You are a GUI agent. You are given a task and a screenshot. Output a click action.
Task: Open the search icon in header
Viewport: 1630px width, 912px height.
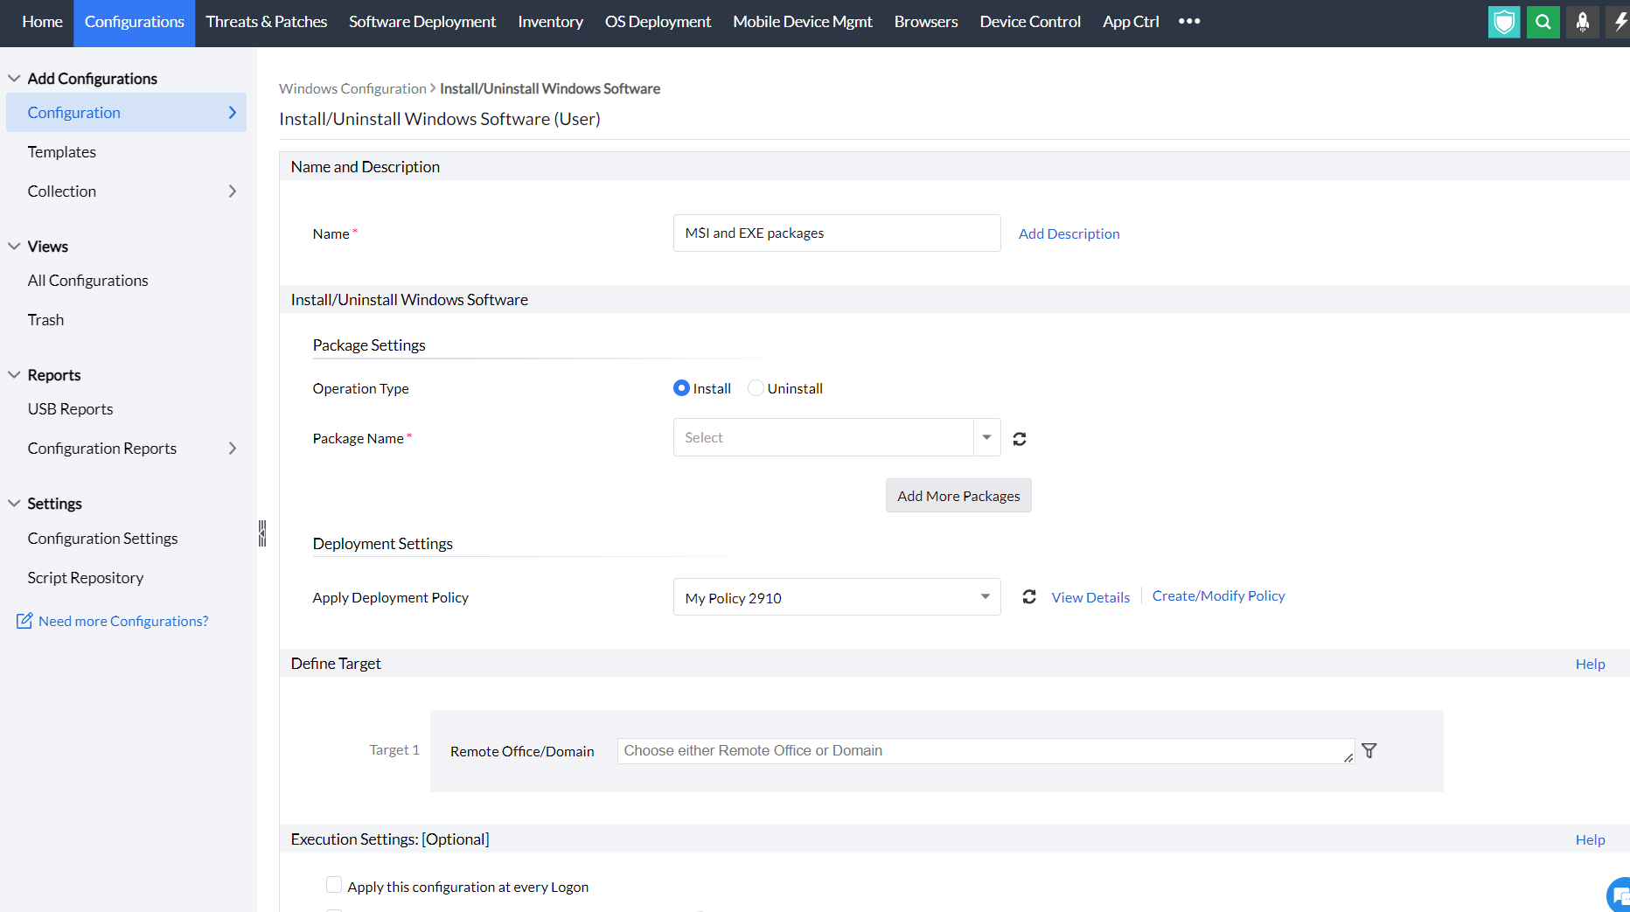[1543, 22]
